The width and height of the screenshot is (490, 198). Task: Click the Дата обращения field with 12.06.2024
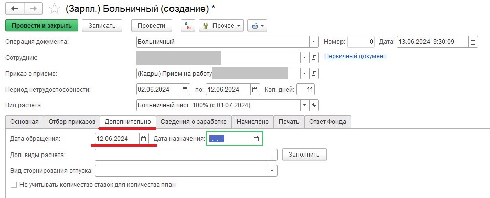coord(117,139)
